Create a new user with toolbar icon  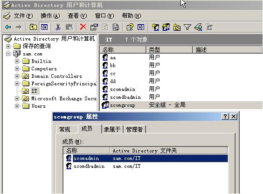click(x=155, y=27)
